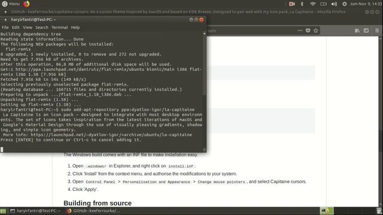Click 'Change mouse pointers' code text
383x215 pixels.
pyautogui.click(x=221, y=182)
